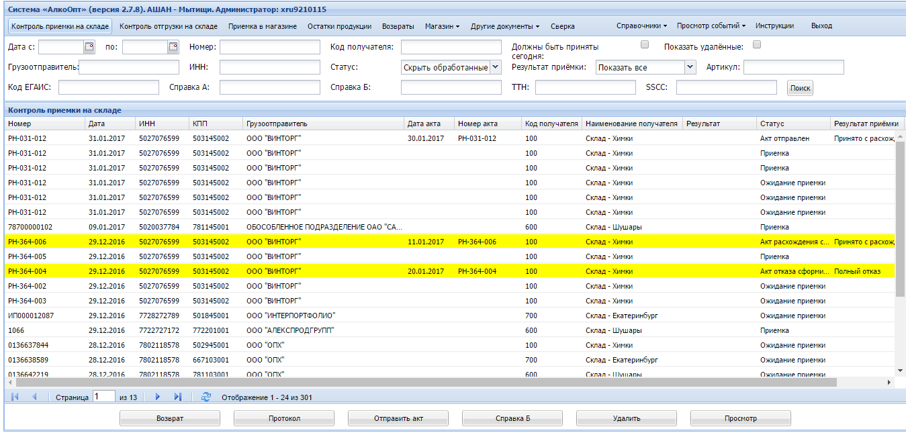The image size is (906, 433).
Task: Click the 'Поиск' search button
Action: tap(800, 88)
